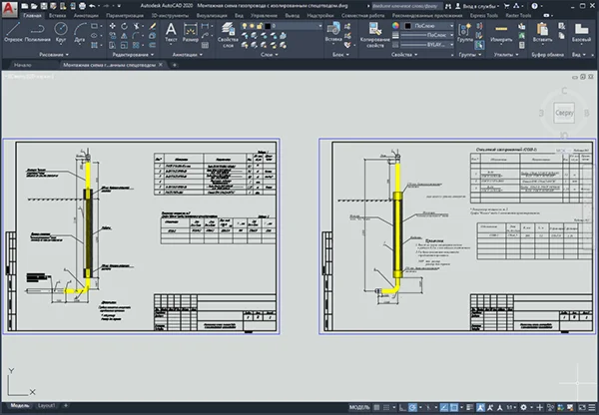Expand the Рисование panel

point(54,55)
